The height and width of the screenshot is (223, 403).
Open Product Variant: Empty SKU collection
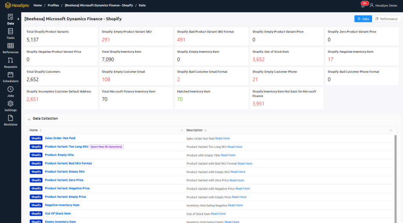[65, 171]
